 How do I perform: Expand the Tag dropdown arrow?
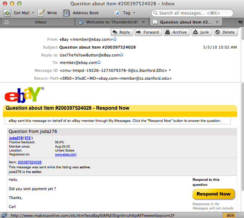pyautogui.click(x=134, y=13)
